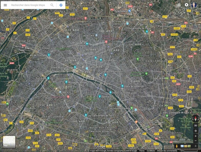
Task: Click the Parc Georges Brassens label
Action: pos(54,121)
